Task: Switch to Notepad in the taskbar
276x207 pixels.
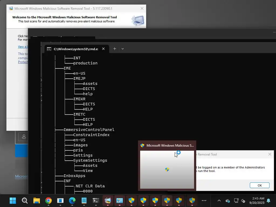Action: click(84, 201)
